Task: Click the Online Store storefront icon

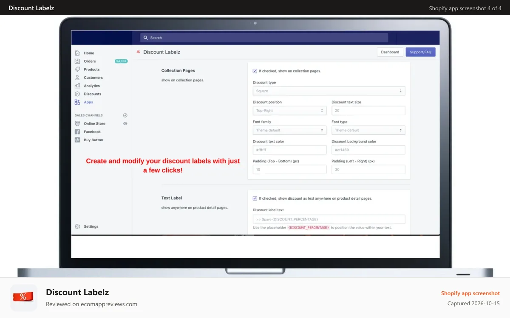Action: click(x=77, y=123)
